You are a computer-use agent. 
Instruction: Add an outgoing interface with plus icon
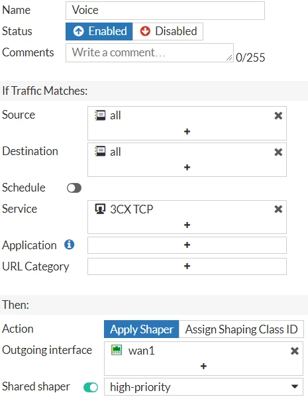[x=203, y=366]
